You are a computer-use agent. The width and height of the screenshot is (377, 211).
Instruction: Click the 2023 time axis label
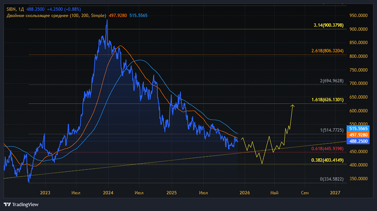[x=45, y=193]
